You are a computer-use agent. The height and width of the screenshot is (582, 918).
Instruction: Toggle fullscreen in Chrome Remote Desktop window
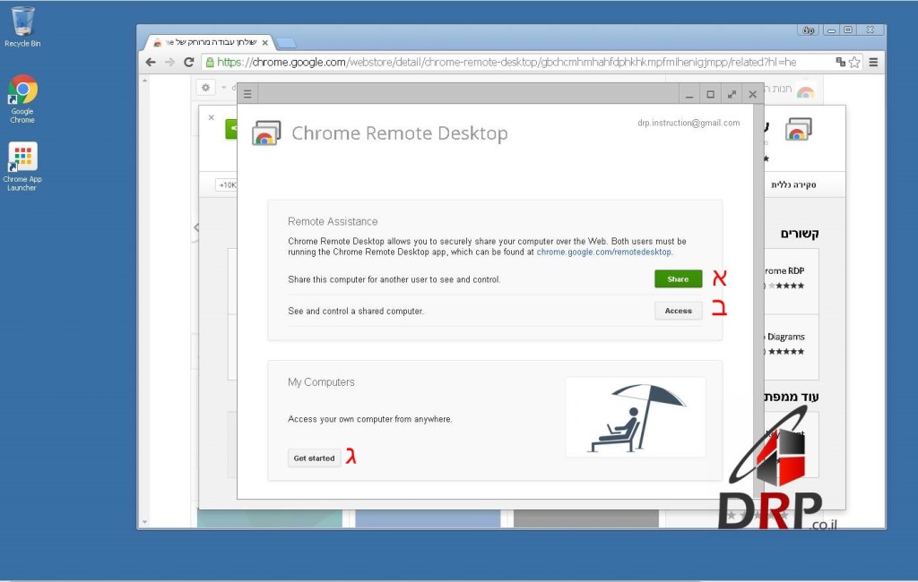(x=732, y=94)
